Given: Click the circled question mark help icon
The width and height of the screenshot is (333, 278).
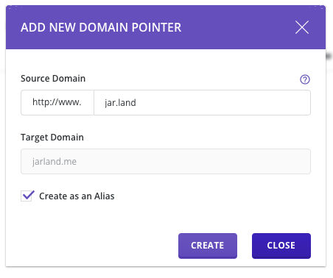Looking at the screenshot, I should [305, 79].
